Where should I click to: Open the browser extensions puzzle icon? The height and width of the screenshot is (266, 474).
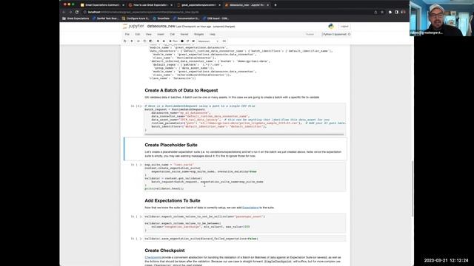click(390, 12)
